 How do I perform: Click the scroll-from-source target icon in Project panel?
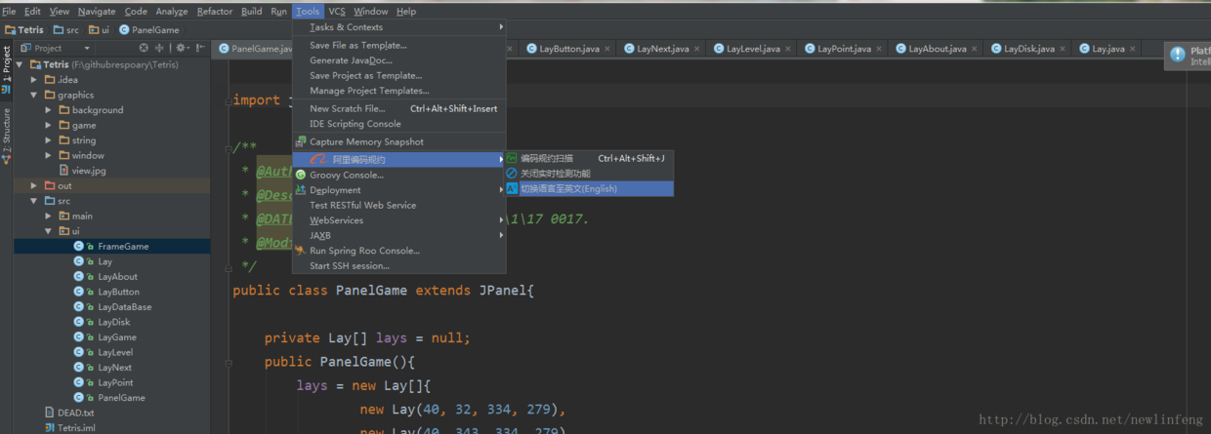point(144,48)
